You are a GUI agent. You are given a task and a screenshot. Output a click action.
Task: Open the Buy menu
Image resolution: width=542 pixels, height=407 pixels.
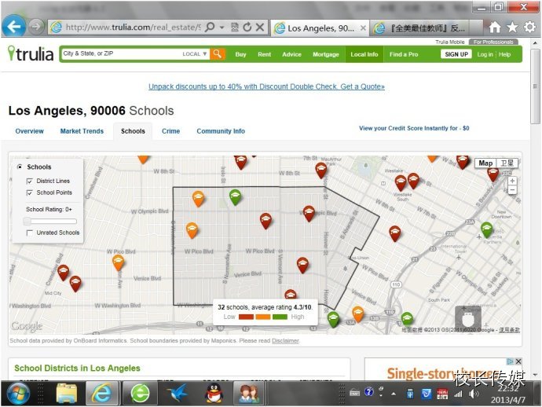pos(240,54)
